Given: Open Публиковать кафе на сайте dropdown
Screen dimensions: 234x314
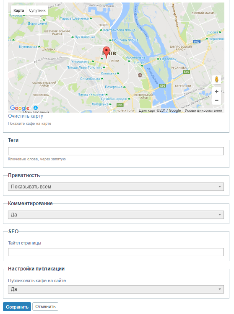Looking at the screenshot, I should (x=116, y=289).
